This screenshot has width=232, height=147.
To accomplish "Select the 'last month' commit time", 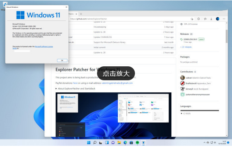I will pyautogui.click(x=169, y=42).
